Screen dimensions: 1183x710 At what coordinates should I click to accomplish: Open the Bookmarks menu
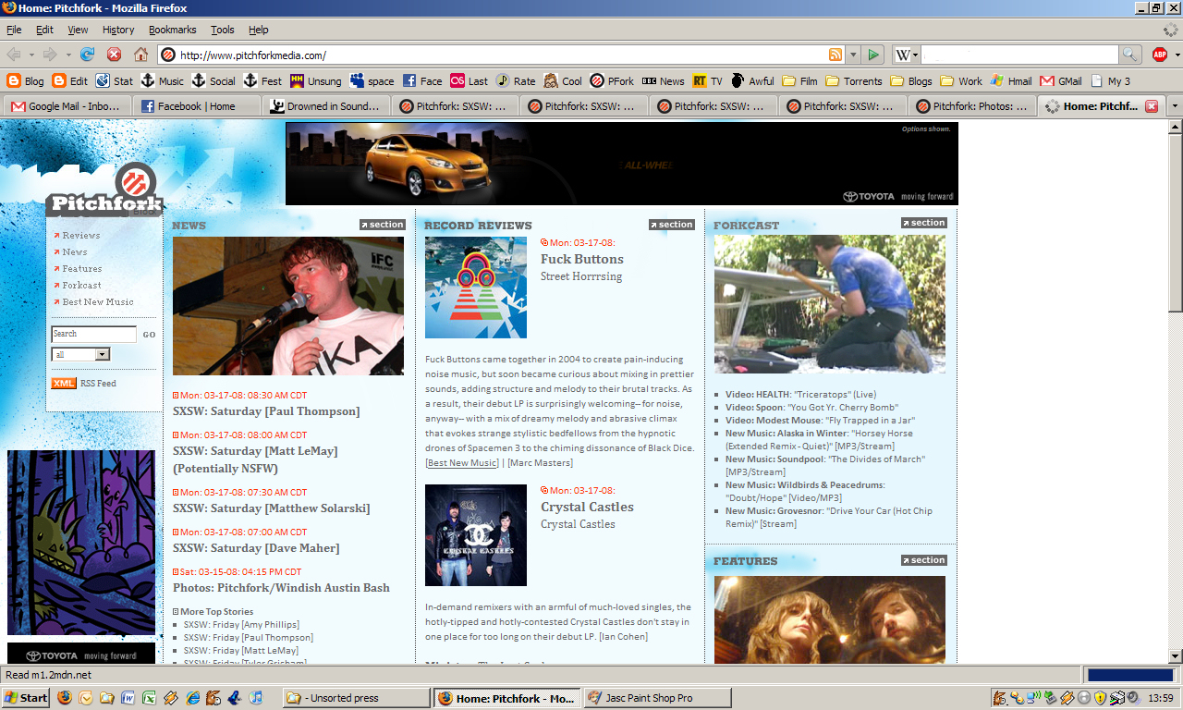click(172, 30)
